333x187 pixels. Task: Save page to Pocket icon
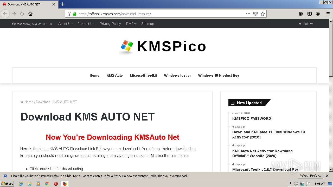tap(255, 14)
